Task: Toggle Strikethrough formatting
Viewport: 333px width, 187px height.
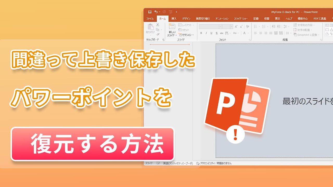Action: pos(222,33)
